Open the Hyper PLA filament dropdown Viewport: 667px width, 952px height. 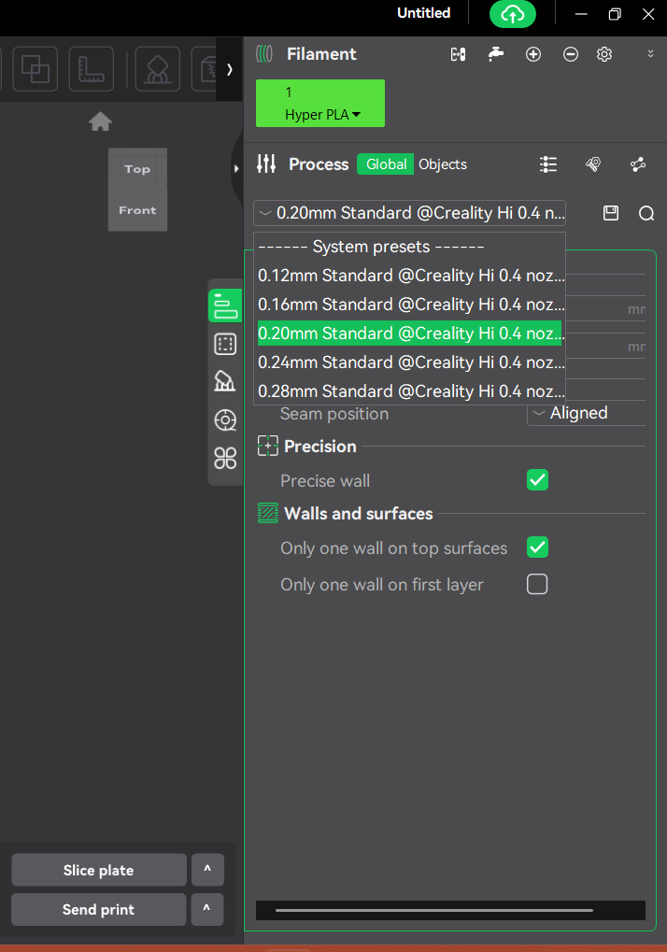(320, 104)
